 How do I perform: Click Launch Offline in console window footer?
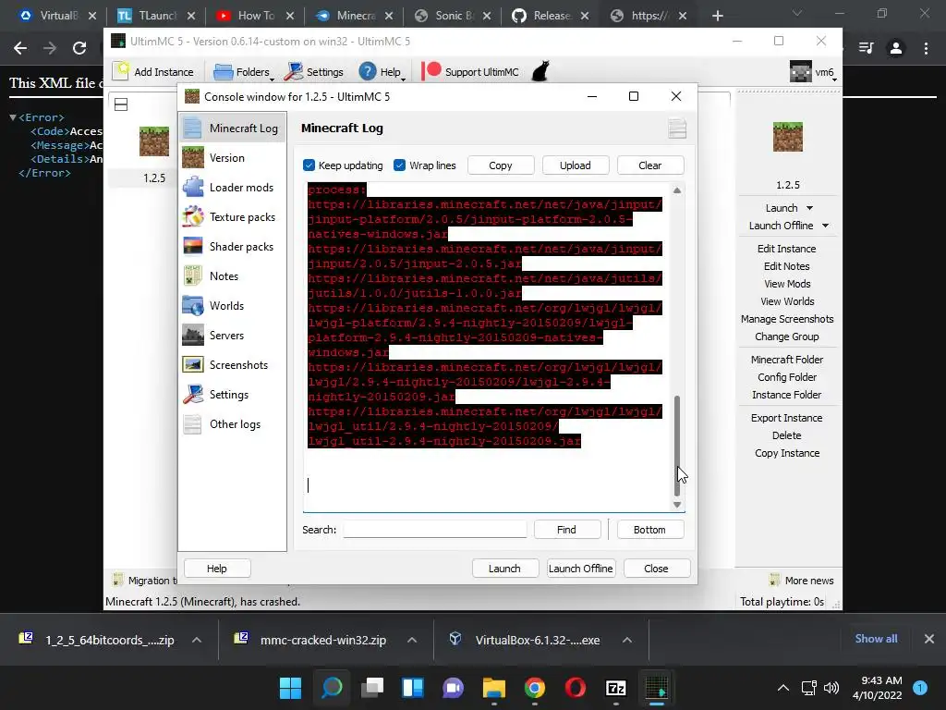point(581,569)
